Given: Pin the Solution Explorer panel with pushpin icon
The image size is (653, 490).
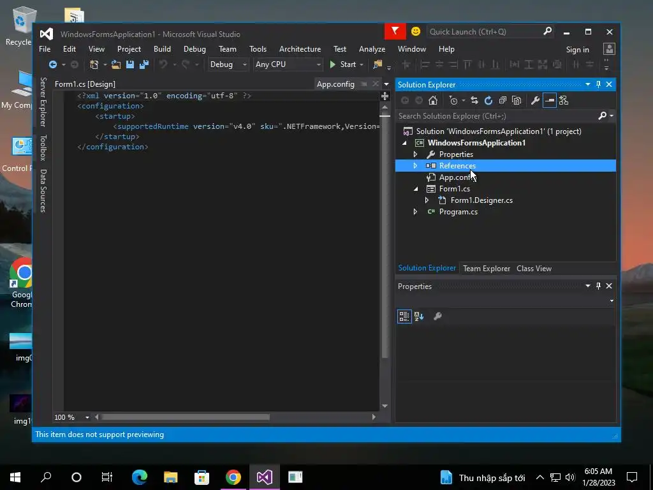Looking at the screenshot, I should [598, 84].
